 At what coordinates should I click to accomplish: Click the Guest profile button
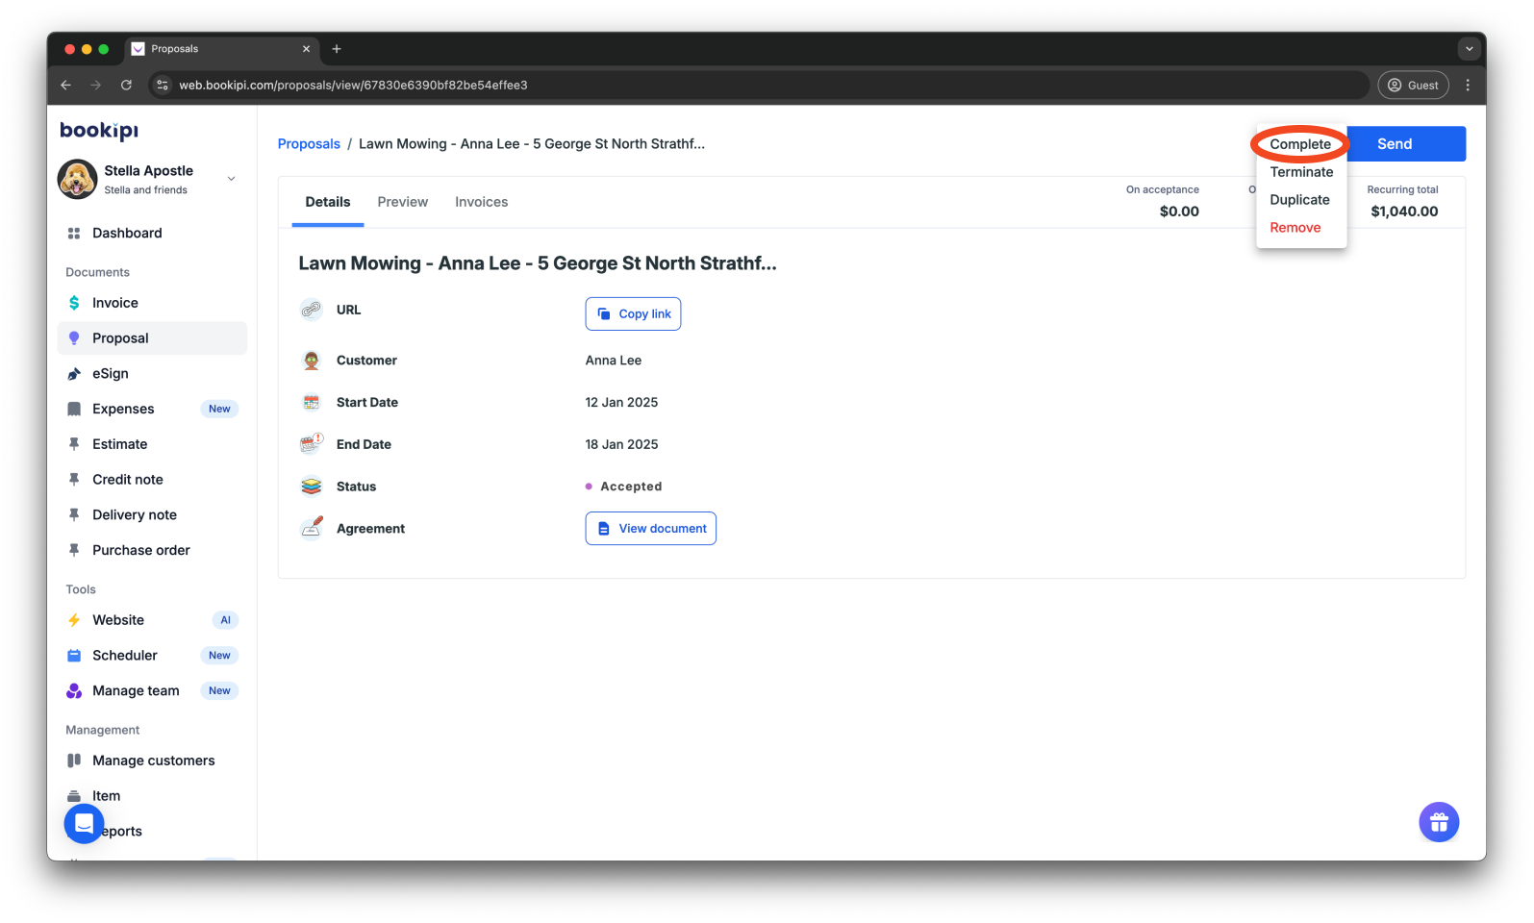[x=1414, y=85]
